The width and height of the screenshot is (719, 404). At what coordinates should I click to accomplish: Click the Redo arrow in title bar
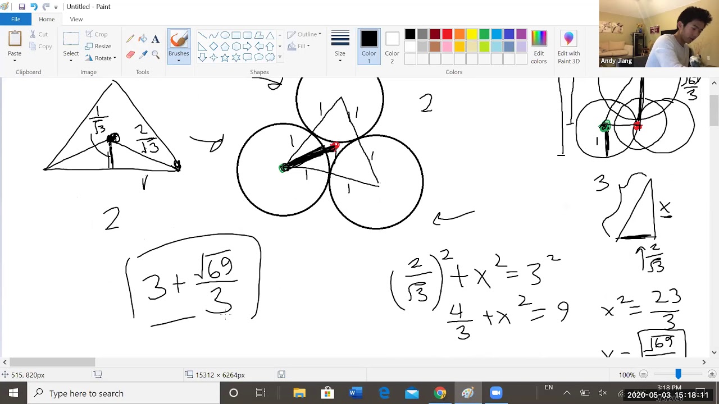click(x=46, y=7)
